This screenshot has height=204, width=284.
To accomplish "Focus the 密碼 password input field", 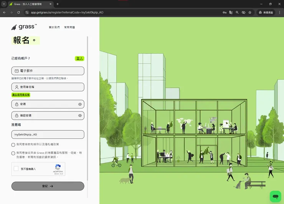I will pyautogui.click(x=48, y=104).
